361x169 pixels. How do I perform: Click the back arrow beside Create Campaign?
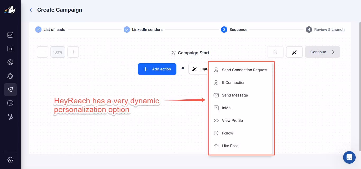click(31, 10)
